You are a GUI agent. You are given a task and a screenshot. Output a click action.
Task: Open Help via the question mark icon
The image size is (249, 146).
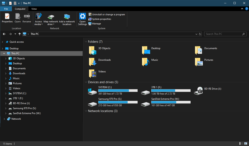pyautogui.click(x=247, y=9)
